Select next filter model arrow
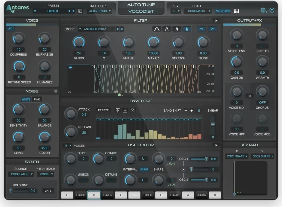The width and height of the screenshot is (282, 207). click(122, 29)
